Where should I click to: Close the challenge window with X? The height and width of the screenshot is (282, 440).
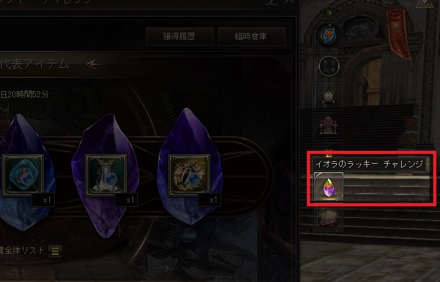289,2
